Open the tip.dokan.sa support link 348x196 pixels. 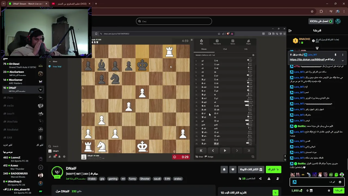(307, 60)
